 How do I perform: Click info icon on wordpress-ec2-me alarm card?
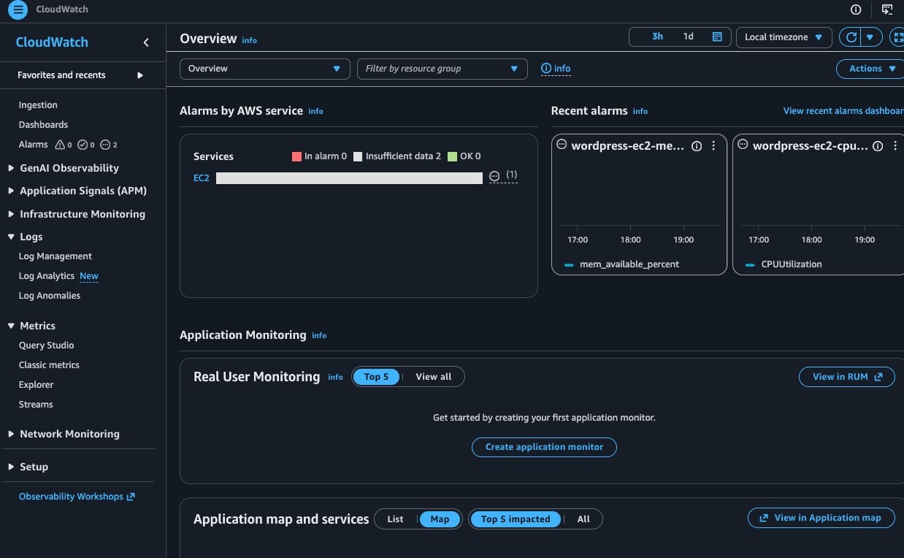[697, 146]
